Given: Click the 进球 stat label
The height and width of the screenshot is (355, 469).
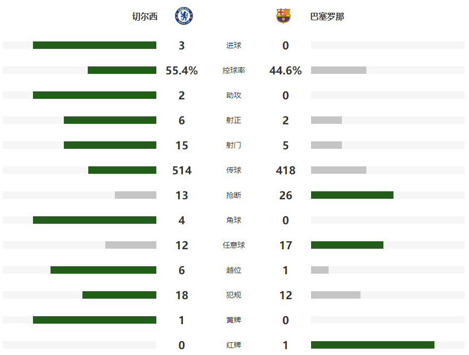Looking at the screenshot, I should [233, 45].
